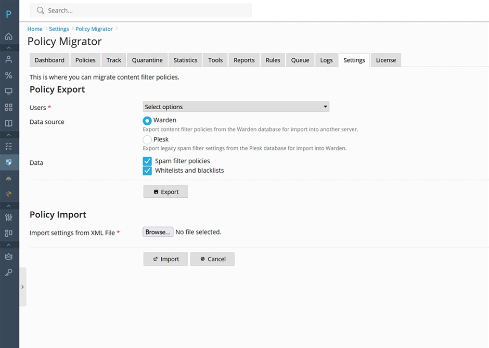This screenshot has width=489, height=348.
Task: Switch to the Tools tab
Action: pos(215,60)
